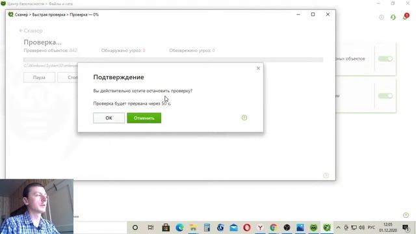Click the Проверка... heading text
This screenshot has height=234, width=416.
[42, 42]
